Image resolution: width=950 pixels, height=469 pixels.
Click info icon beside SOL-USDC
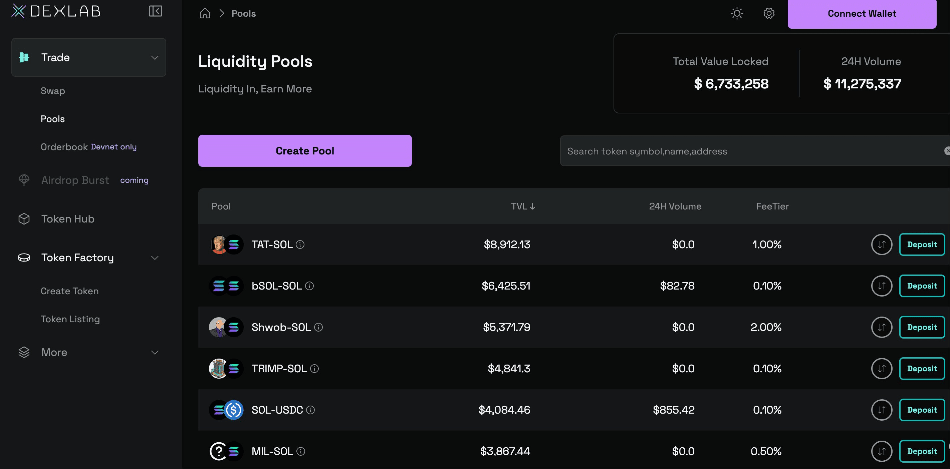(310, 410)
